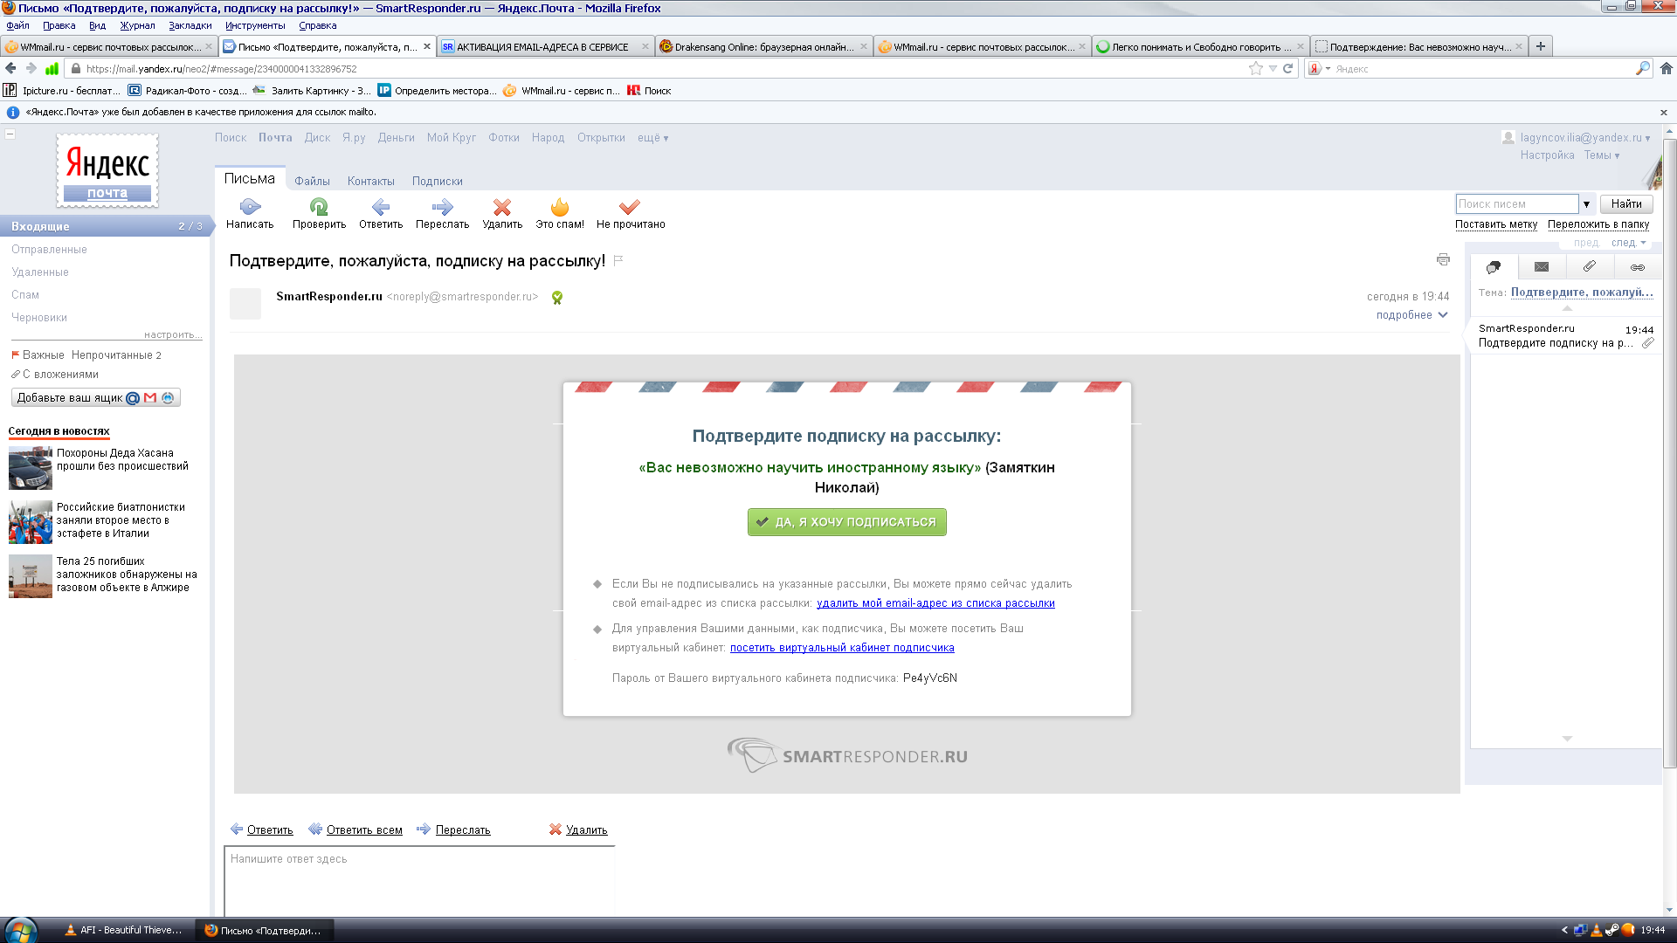
Task: Click Ответить всем below the message
Action: click(x=364, y=830)
